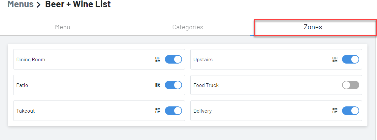Select the Food Truck zone card
This screenshot has height=140, width=377.
click(x=276, y=85)
